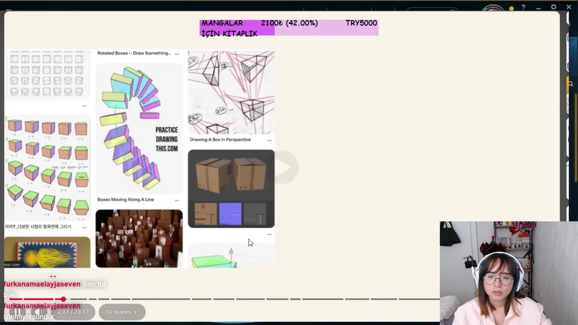Open the pink perspective box sketch thumbnail
Screen dimensions: 578x325
tap(231, 92)
